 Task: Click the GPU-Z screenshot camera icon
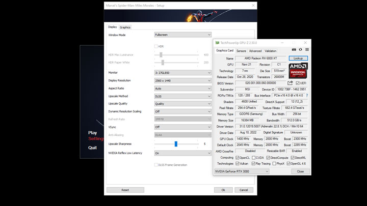pyautogui.click(x=294, y=49)
